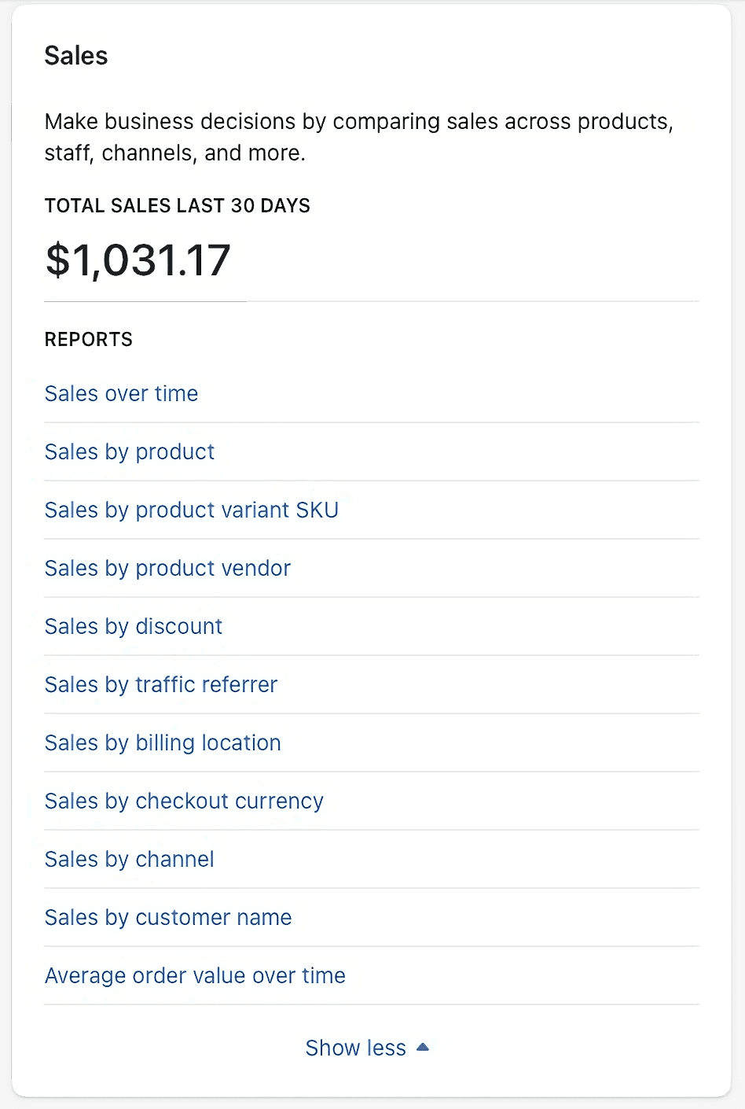
Task: Click light divider line right of dark underline
Action: (472, 301)
